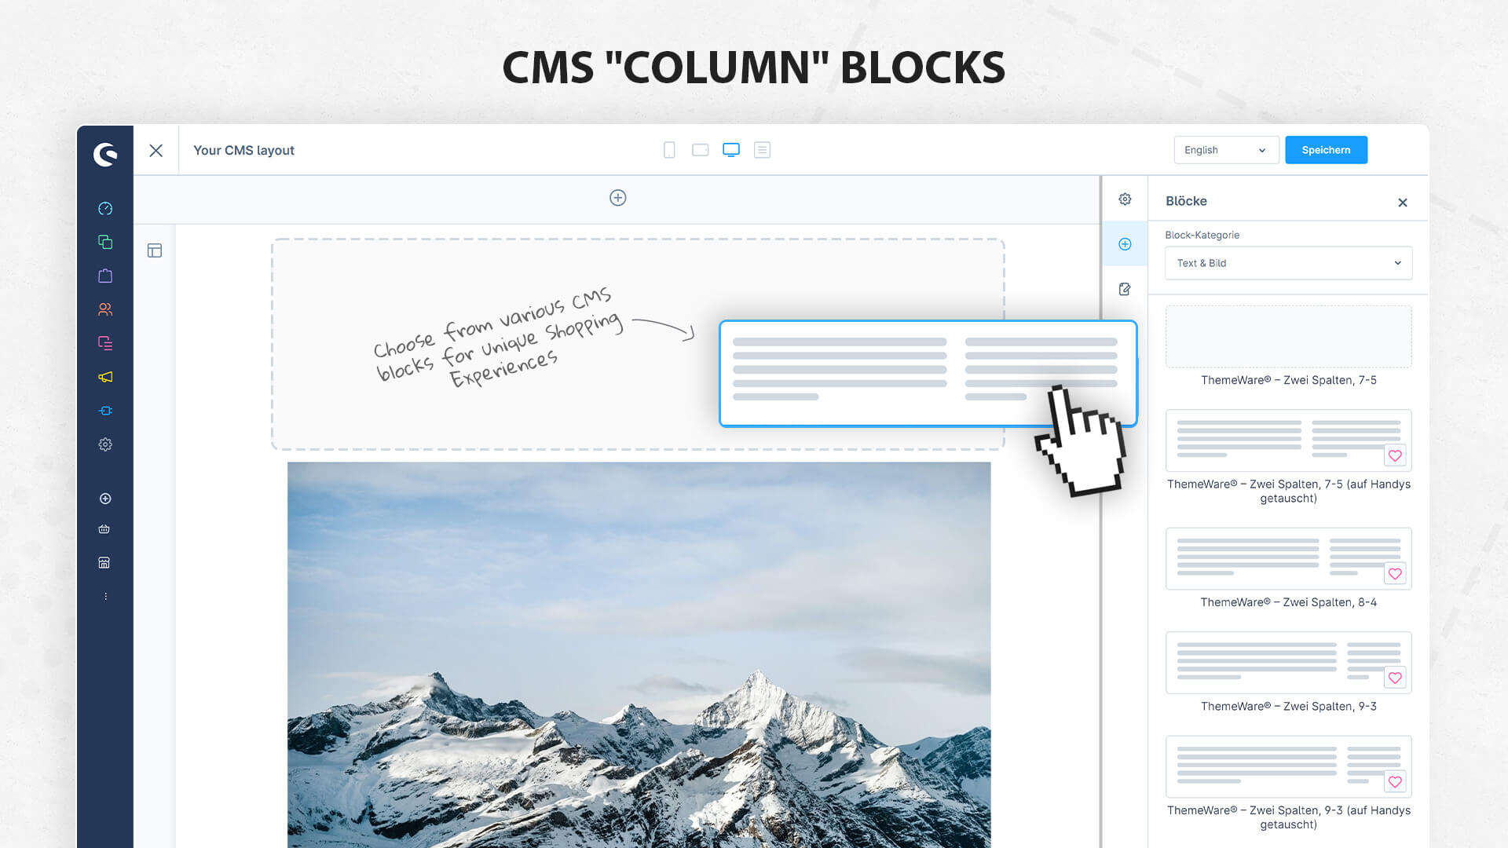Expand the Block-Kategorie dropdown menu
The width and height of the screenshot is (1508, 848).
click(x=1288, y=263)
